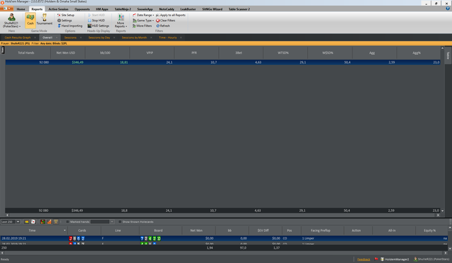Open the Marked hands dropdown

pyautogui.click(x=112, y=222)
